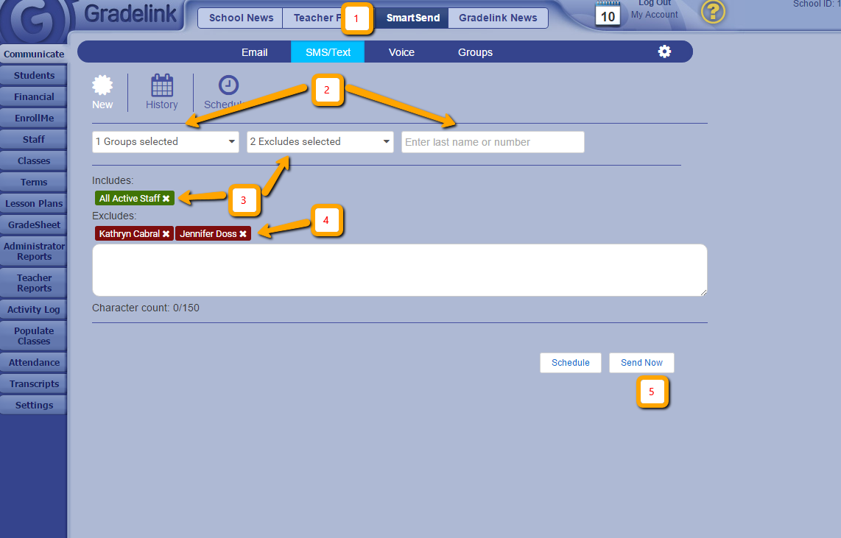Open Classes in the sidebar
Screen dimensions: 841x538
pos(34,160)
